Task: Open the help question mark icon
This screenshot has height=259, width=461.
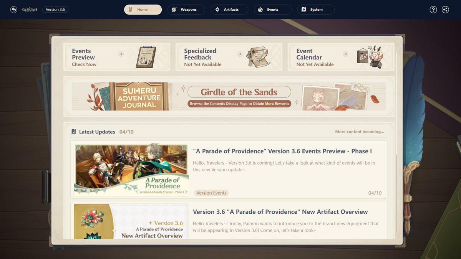Action: [x=433, y=10]
